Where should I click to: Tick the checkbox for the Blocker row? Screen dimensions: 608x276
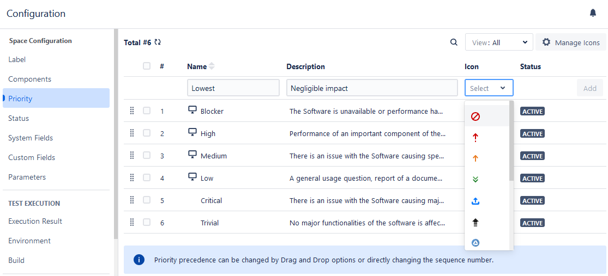tap(147, 111)
